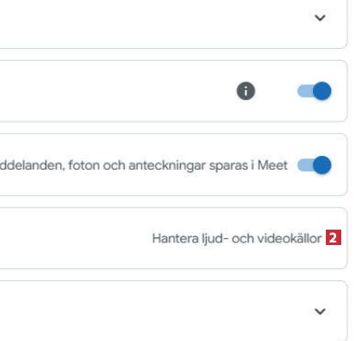Click the lowest collapsed settings card
361x341 pixels.
[x=173, y=311]
